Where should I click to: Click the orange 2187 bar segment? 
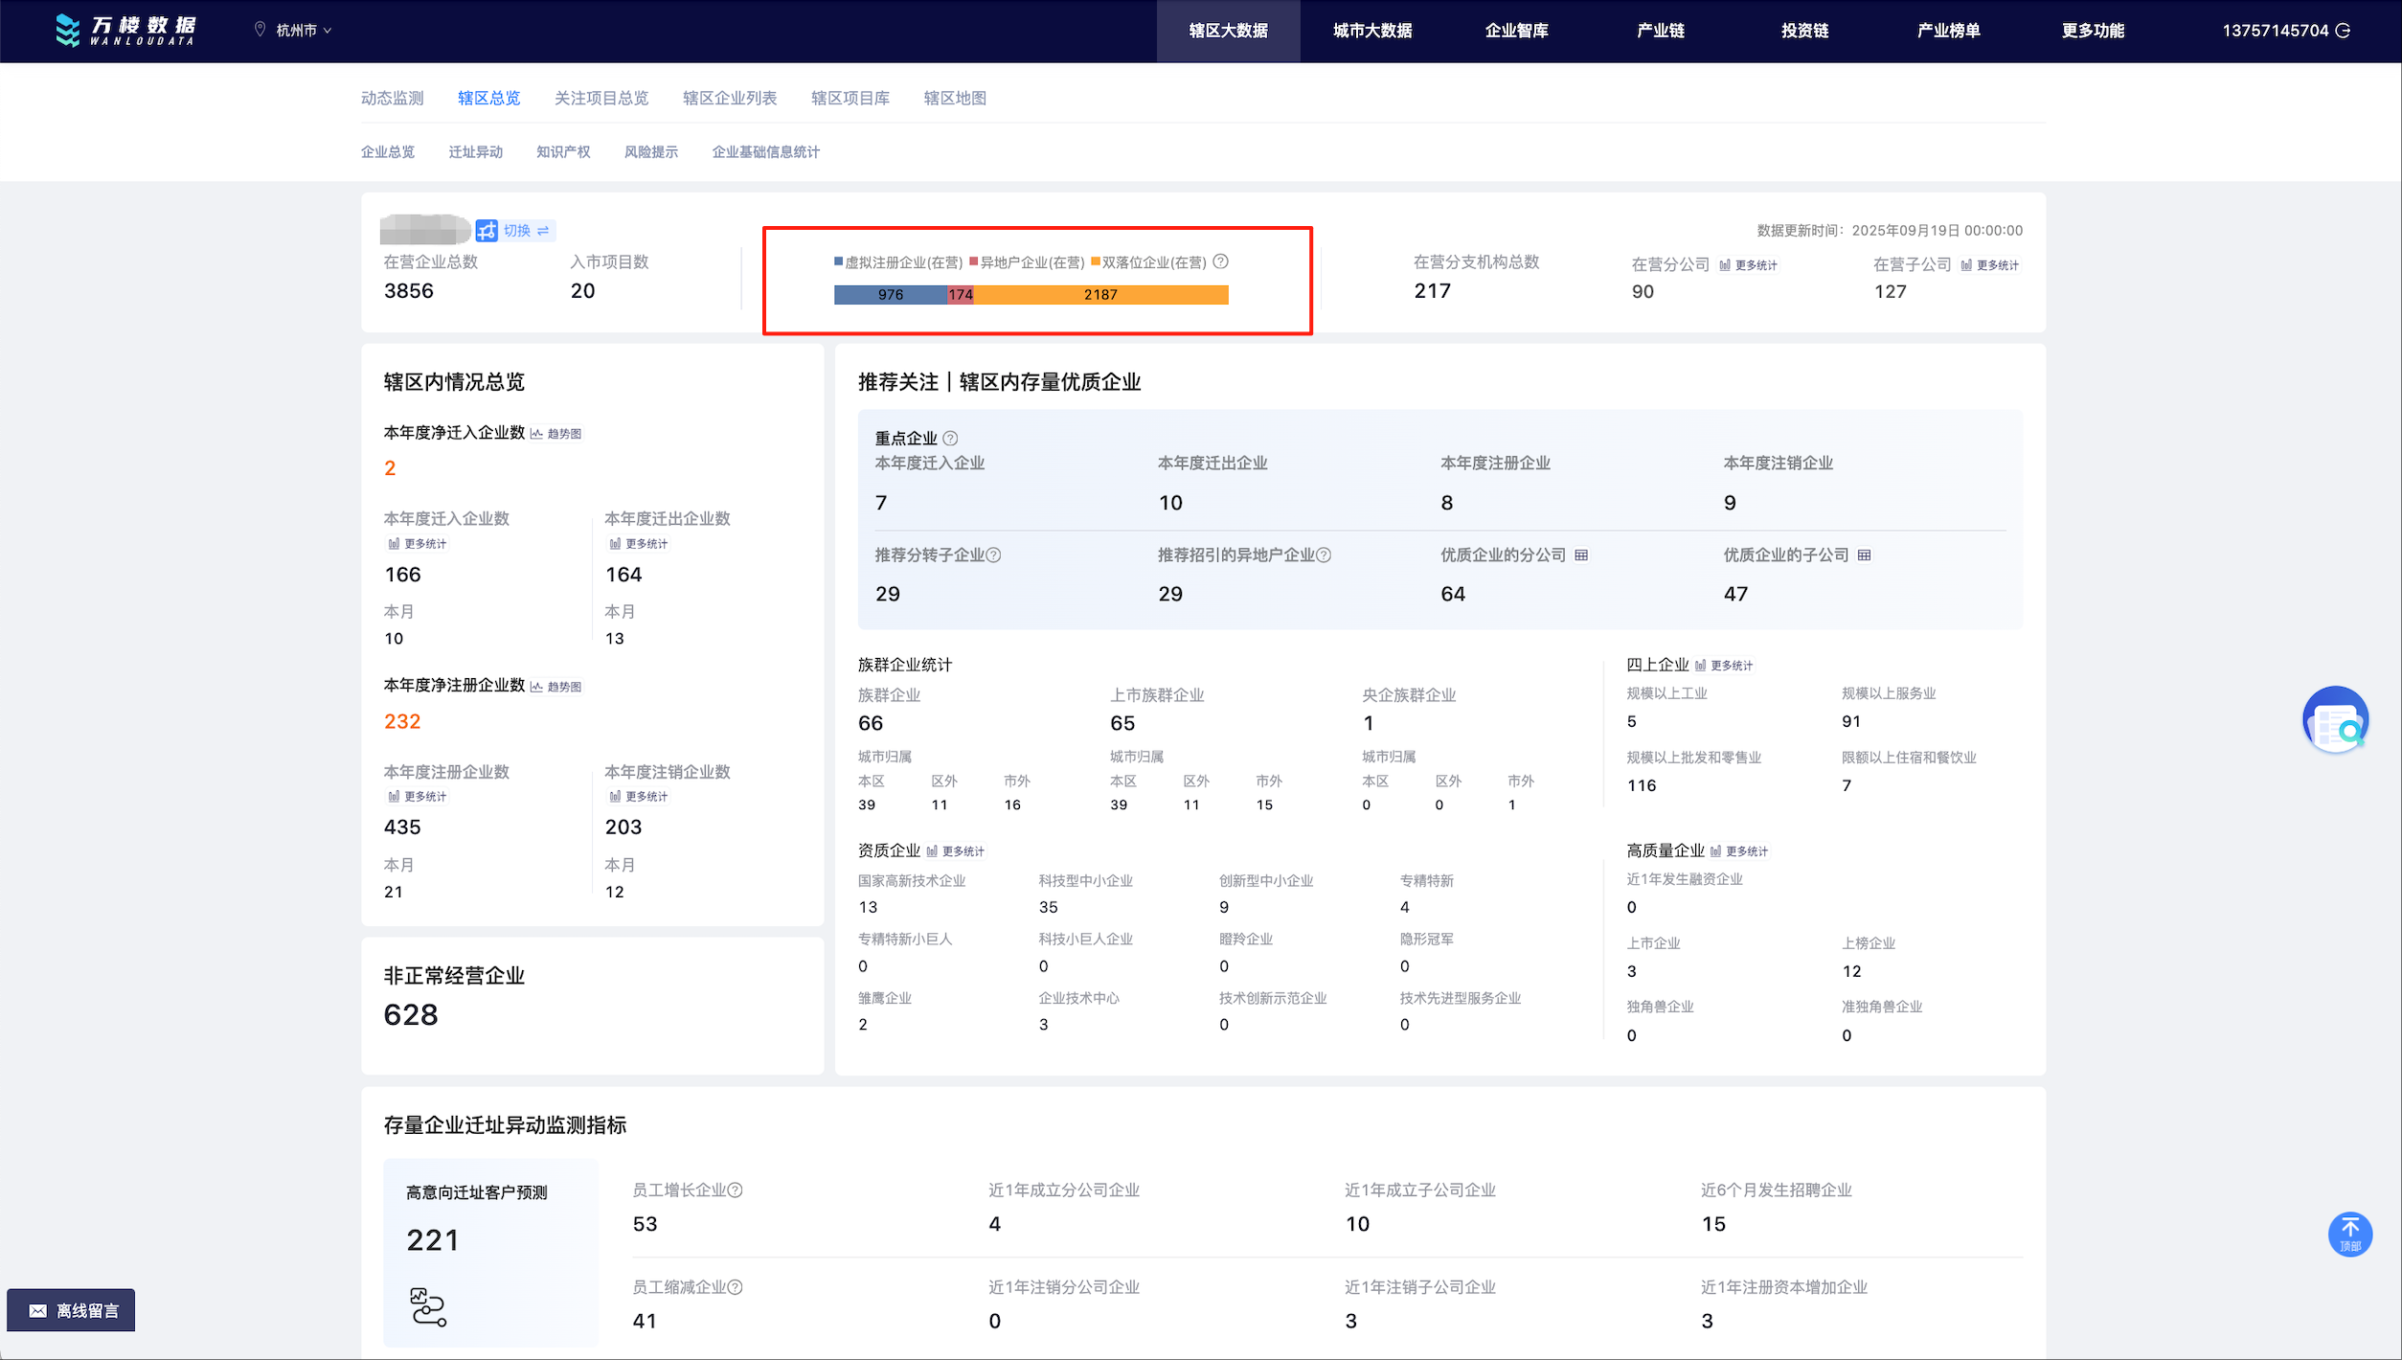pyautogui.click(x=1100, y=295)
